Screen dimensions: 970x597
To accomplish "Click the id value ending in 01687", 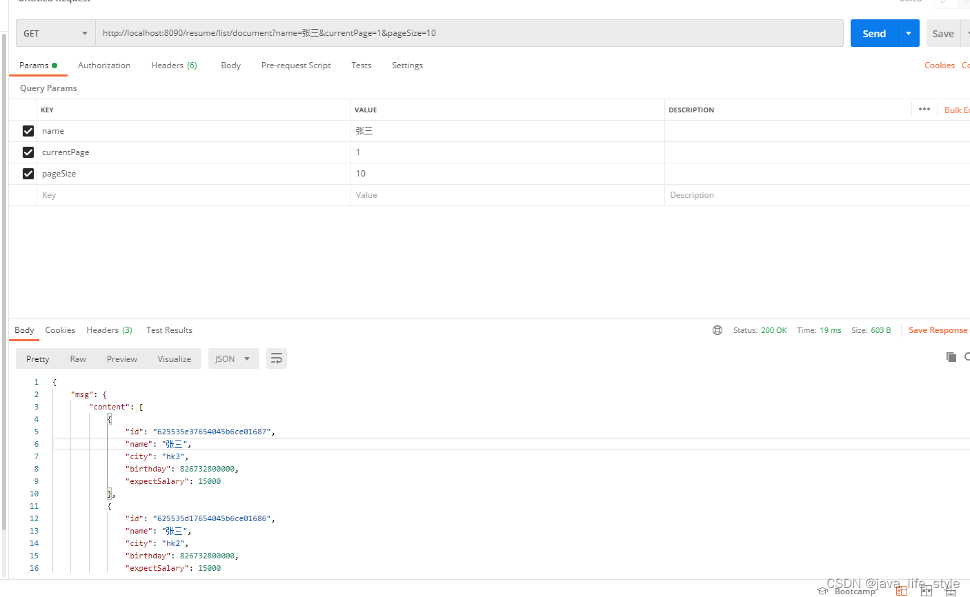I will pos(212,432).
